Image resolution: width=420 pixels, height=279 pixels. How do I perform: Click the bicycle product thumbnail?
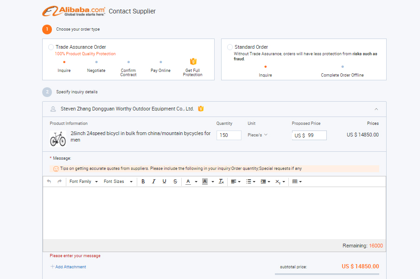[x=58, y=139]
